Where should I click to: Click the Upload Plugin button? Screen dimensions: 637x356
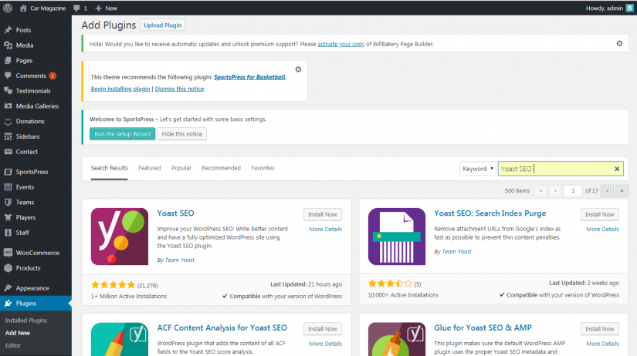pyautogui.click(x=162, y=25)
